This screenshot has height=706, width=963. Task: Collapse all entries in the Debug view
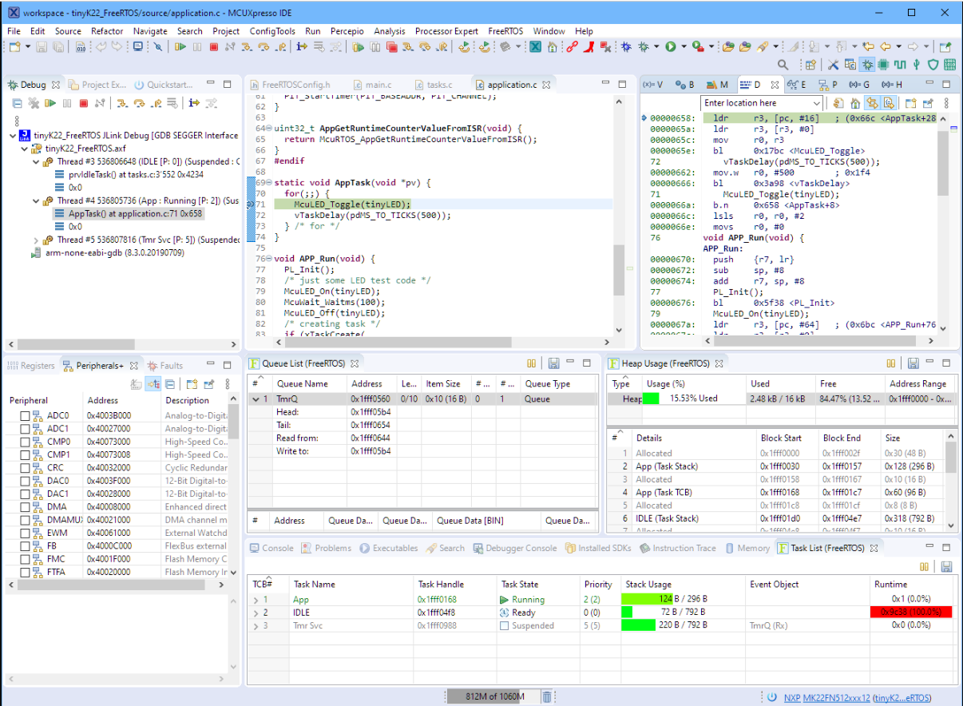(x=17, y=103)
